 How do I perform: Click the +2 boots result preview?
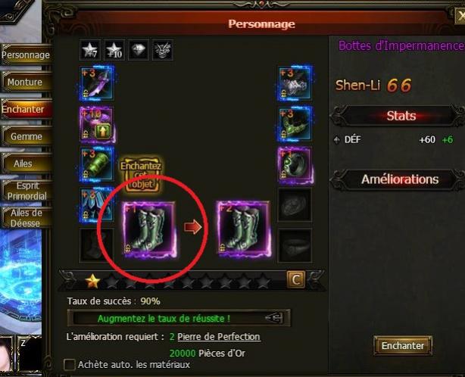(x=243, y=229)
